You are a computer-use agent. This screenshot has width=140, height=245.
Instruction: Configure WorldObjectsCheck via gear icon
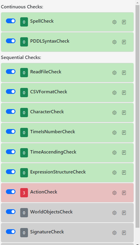(114, 213)
